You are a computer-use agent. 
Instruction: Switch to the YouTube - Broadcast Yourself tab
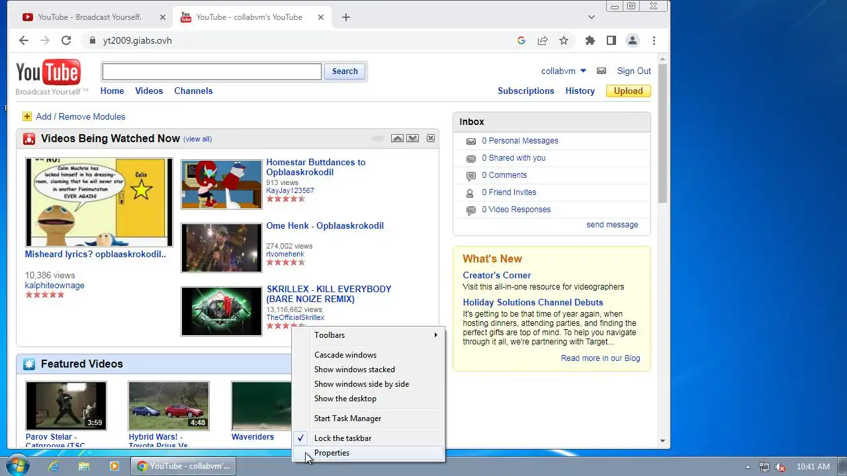tap(90, 17)
